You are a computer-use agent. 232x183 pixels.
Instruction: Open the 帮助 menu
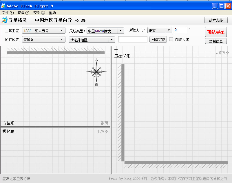click(x=52, y=12)
